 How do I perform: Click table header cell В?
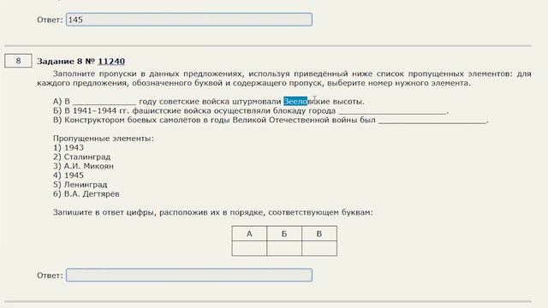[x=319, y=234]
